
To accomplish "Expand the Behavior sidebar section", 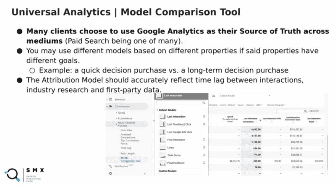I will point(107,99).
